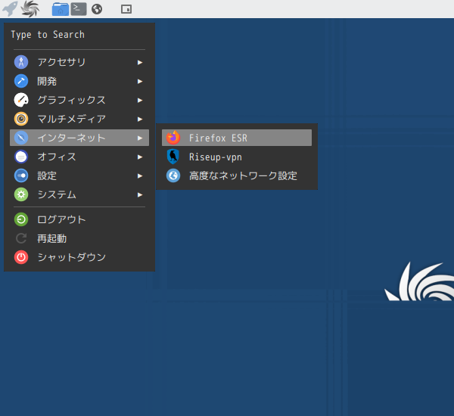Click the アクセサリ compass icon
The height and width of the screenshot is (416, 454).
click(21, 62)
